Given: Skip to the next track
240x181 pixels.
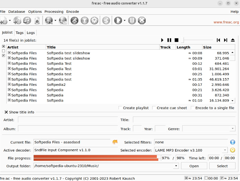Looking at the screenshot, I should click(226, 40).
